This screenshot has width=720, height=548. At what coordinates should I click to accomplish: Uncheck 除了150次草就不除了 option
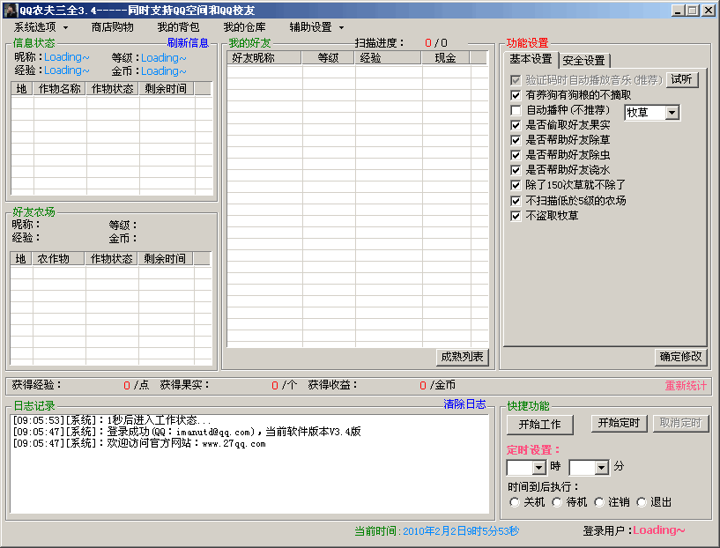[516, 185]
